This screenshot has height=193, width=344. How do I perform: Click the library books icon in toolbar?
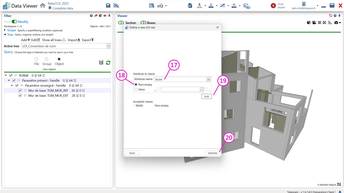(151, 5)
